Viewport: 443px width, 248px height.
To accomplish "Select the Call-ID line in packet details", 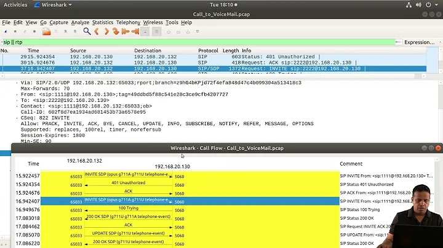I will 83,112.
